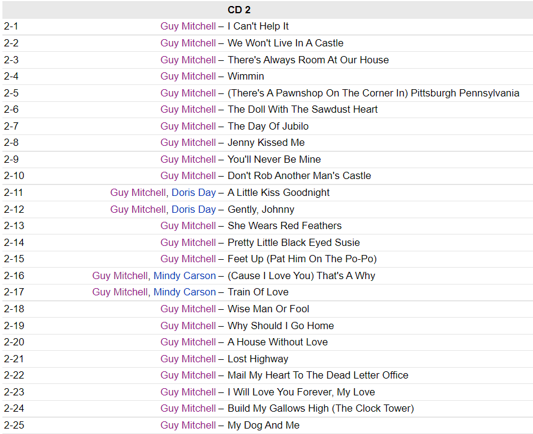Viewport: 533px width, 434px height.
Task: Open Guy Mitchell link beside Gently, Johnny
Action: coord(138,209)
